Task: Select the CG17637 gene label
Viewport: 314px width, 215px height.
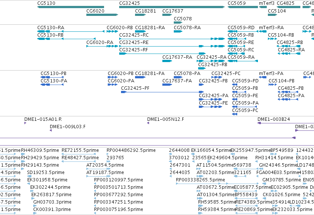Action: point(173,11)
